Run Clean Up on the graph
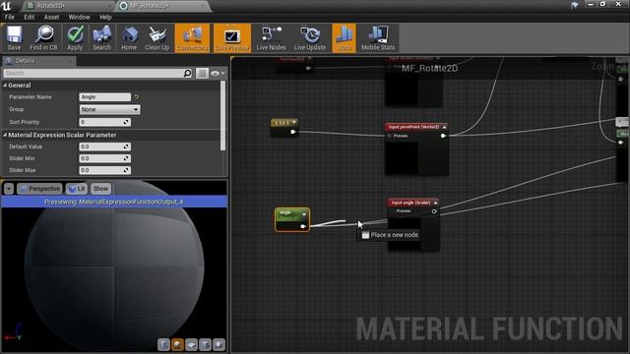 tap(157, 37)
